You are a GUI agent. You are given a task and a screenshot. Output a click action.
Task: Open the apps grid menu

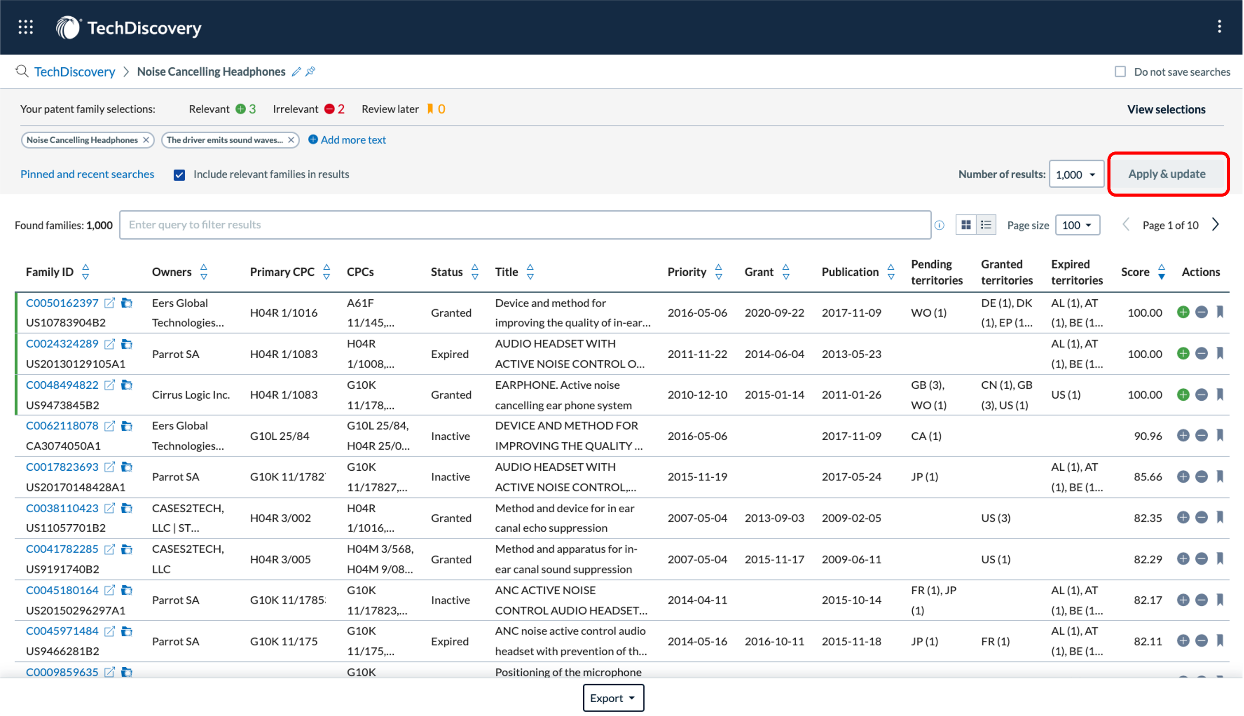tap(26, 27)
